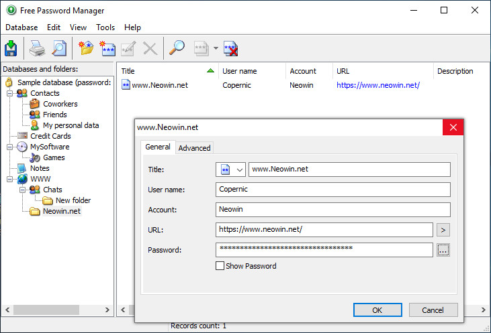This screenshot has height=333, width=491.
Task: Click the browse button next to Password field
Action: click(x=443, y=250)
